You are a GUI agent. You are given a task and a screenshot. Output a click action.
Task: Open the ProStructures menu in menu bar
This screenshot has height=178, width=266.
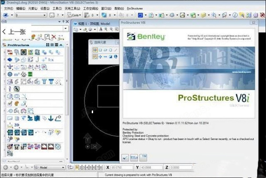[135, 8]
